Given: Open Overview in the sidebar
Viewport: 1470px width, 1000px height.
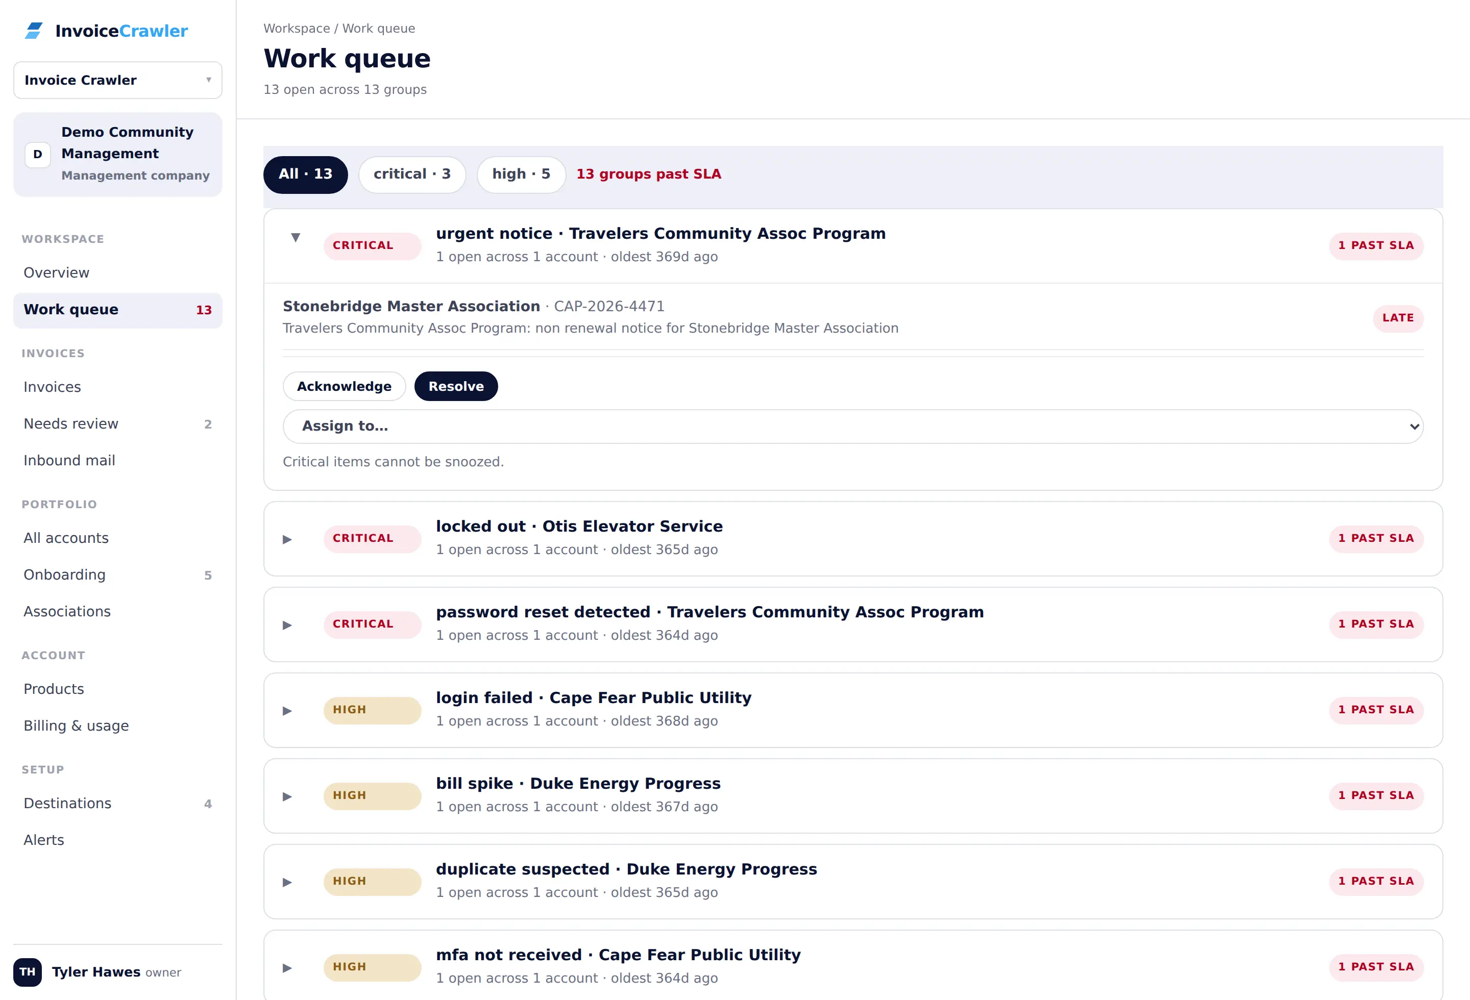Looking at the screenshot, I should [117, 273].
